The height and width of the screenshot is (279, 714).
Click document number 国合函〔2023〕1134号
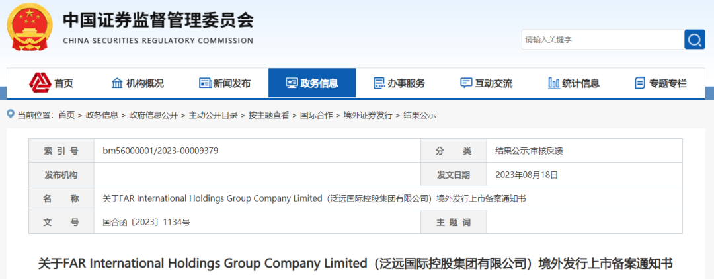(146, 222)
